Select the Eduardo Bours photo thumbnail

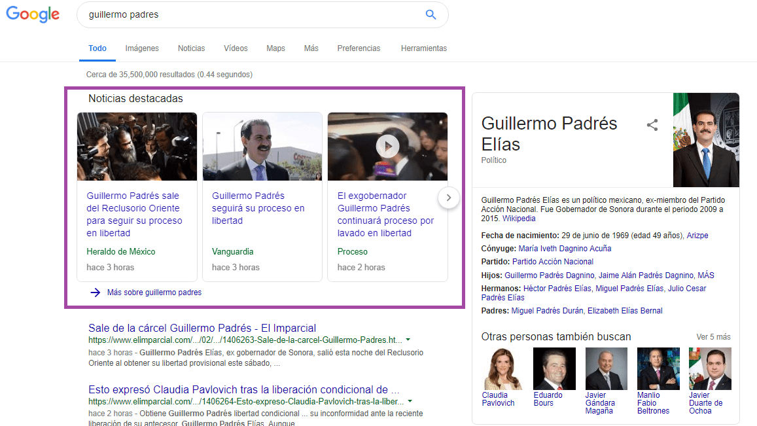tap(554, 368)
